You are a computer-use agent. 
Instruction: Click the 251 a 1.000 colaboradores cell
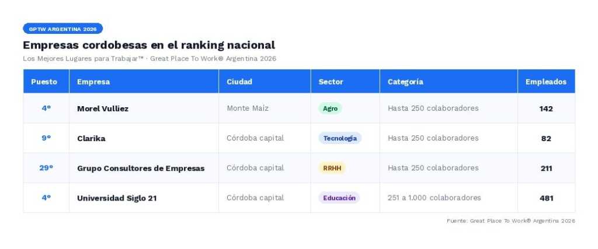(x=434, y=198)
